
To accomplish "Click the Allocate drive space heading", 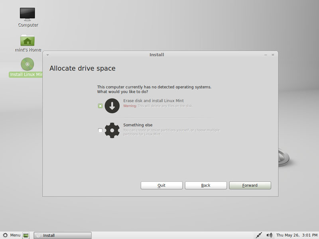I will (x=83, y=68).
